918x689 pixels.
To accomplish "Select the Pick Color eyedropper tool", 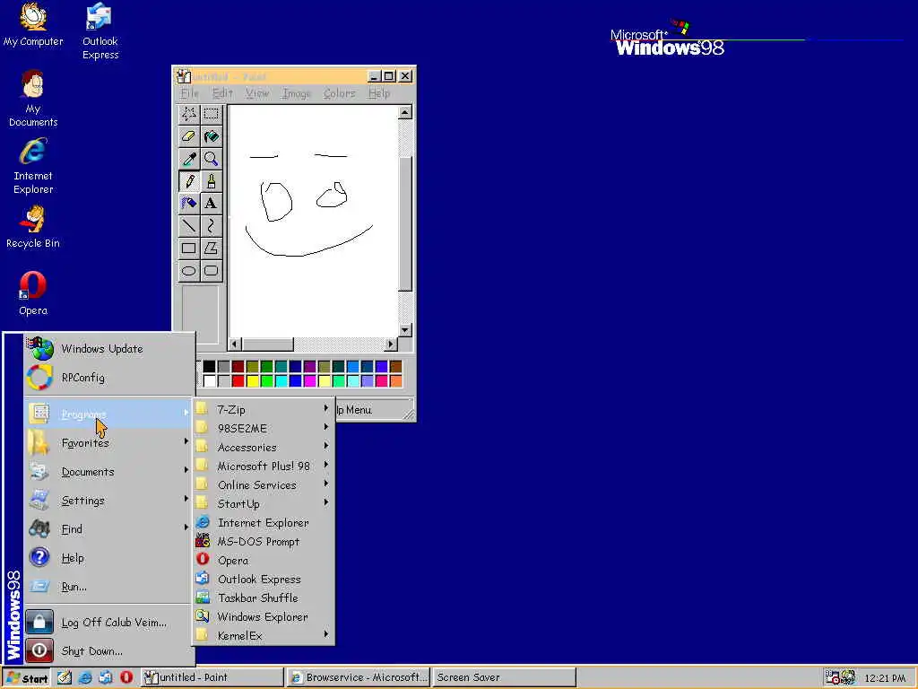I will pyautogui.click(x=188, y=159).
